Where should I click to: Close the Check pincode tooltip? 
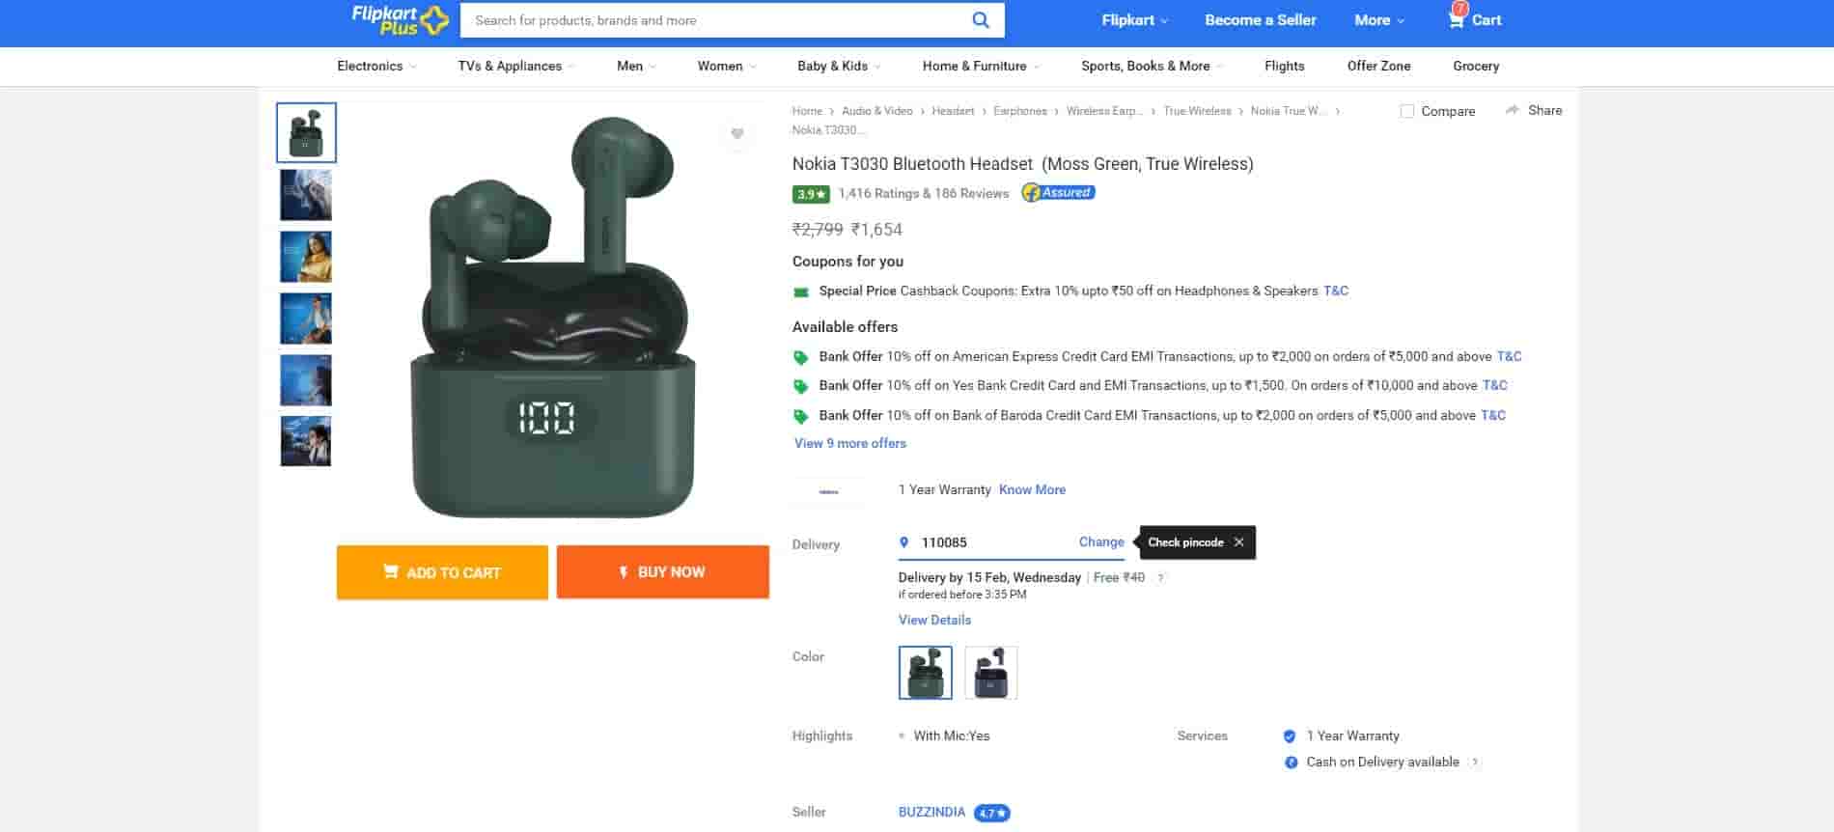(1238, 542)
